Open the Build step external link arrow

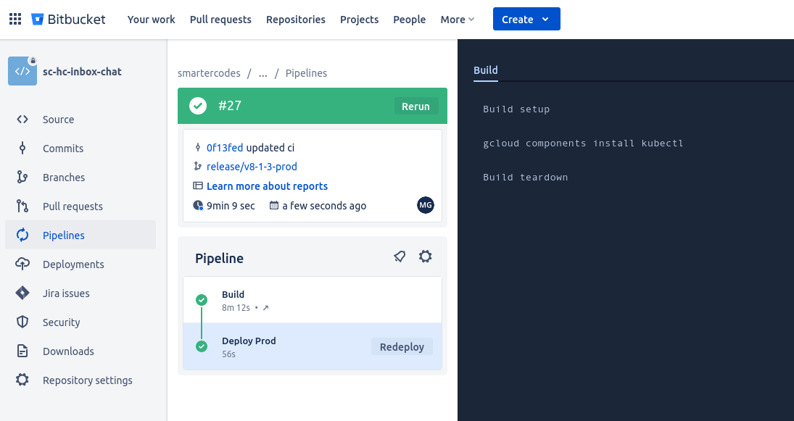(x=266, y=308)
